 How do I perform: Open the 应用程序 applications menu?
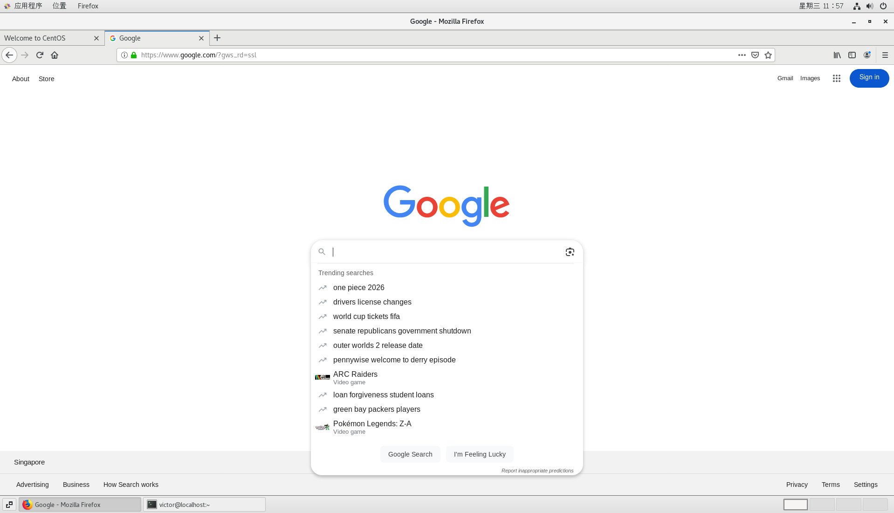pos(23,6)
